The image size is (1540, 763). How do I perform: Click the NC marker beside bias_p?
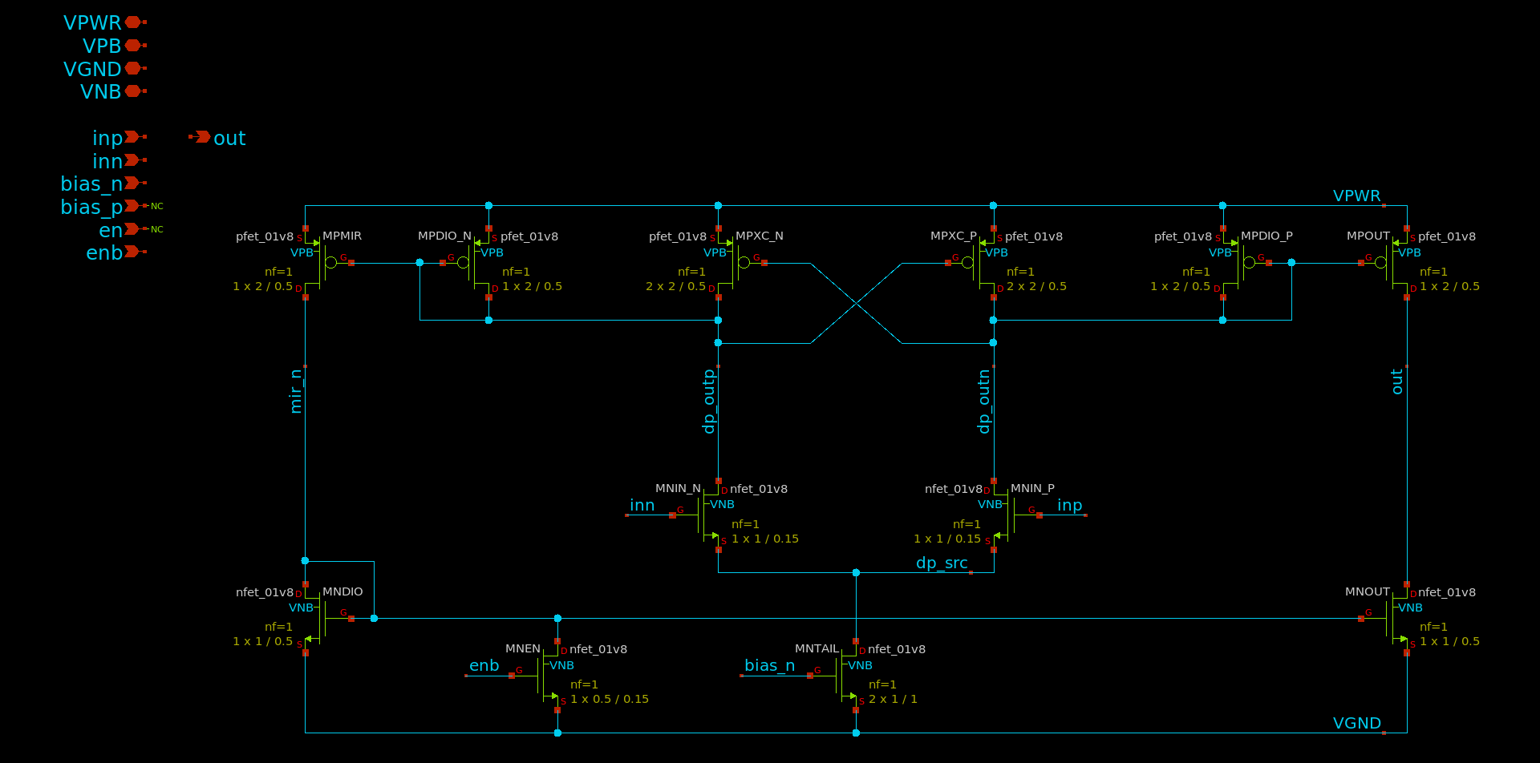[x=157, y=206]
